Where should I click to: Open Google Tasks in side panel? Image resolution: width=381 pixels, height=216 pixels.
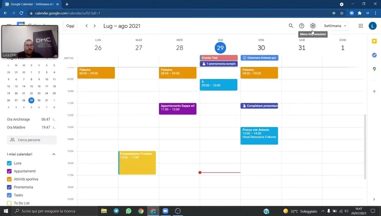[374, 55]
